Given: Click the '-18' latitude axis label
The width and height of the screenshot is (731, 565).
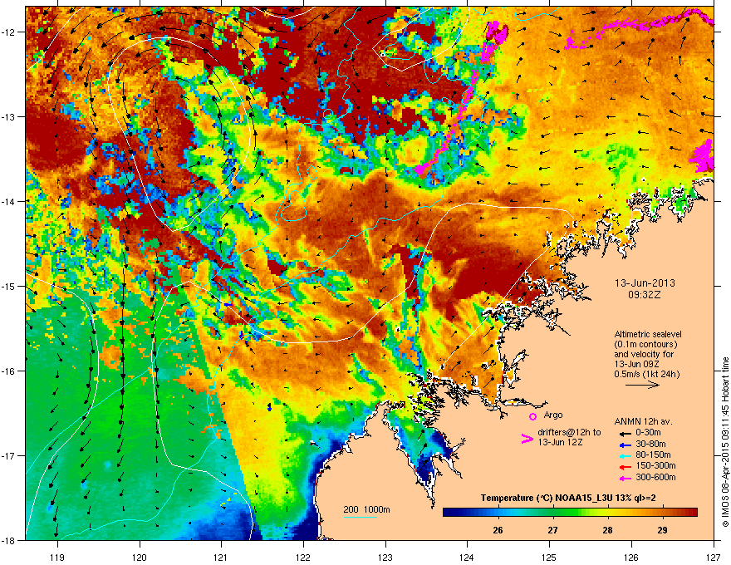Looking at the screenshot, I should (x=8, y=540).
